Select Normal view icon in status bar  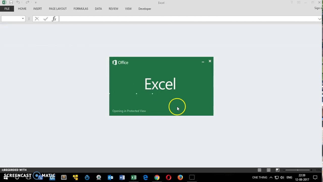[x=259, y=170]
